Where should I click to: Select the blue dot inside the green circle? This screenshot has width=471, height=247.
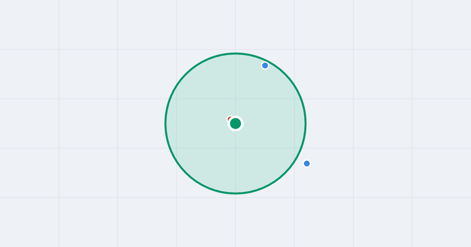265,65
